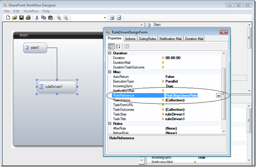This screenshot has height=167, width=256.
Task: Sort properties alphabetically with A-Z icon
Action: [118, 46]
